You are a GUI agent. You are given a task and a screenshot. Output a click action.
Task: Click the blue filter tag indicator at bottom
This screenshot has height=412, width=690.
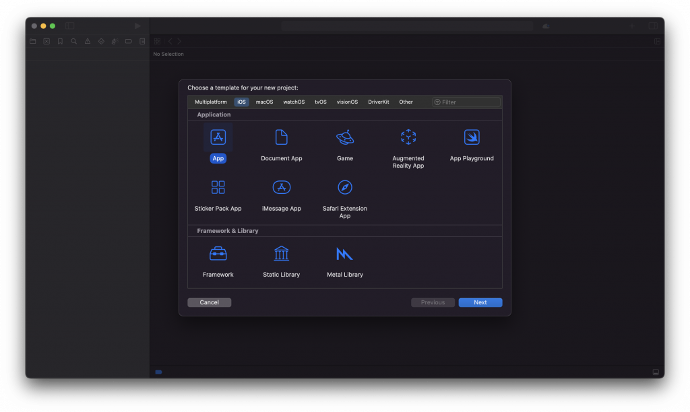pos(159,372)
